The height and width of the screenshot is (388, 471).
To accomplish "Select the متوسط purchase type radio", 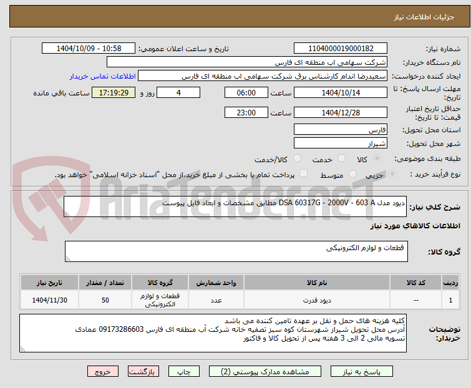I will click(352, 174).
